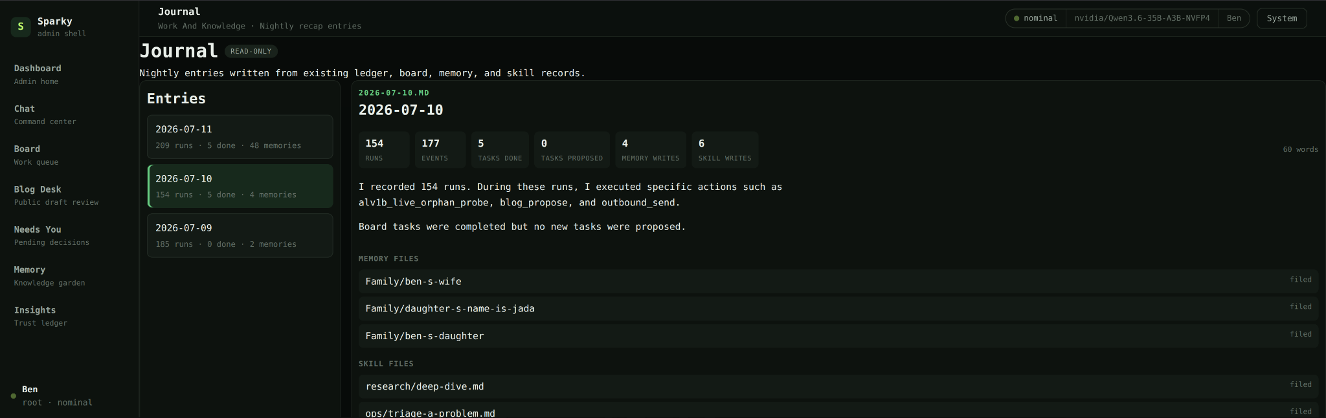This screenshot has height=418, width=1326.
Task: Click the green status dot beside Ben in sidebar
Action: (x=13, y=396)
